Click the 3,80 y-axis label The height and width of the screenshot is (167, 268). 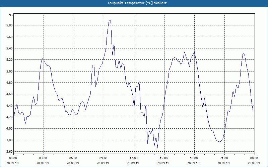pos(9,140)
